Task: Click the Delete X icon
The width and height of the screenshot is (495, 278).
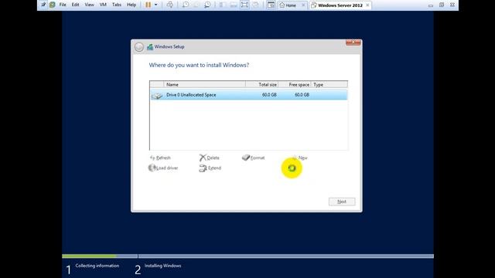Action: click(203, 158)
